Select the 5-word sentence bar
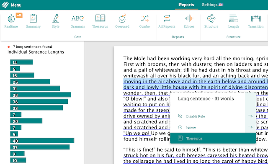This screenshot has width=268, height=164. coord(14,134)
